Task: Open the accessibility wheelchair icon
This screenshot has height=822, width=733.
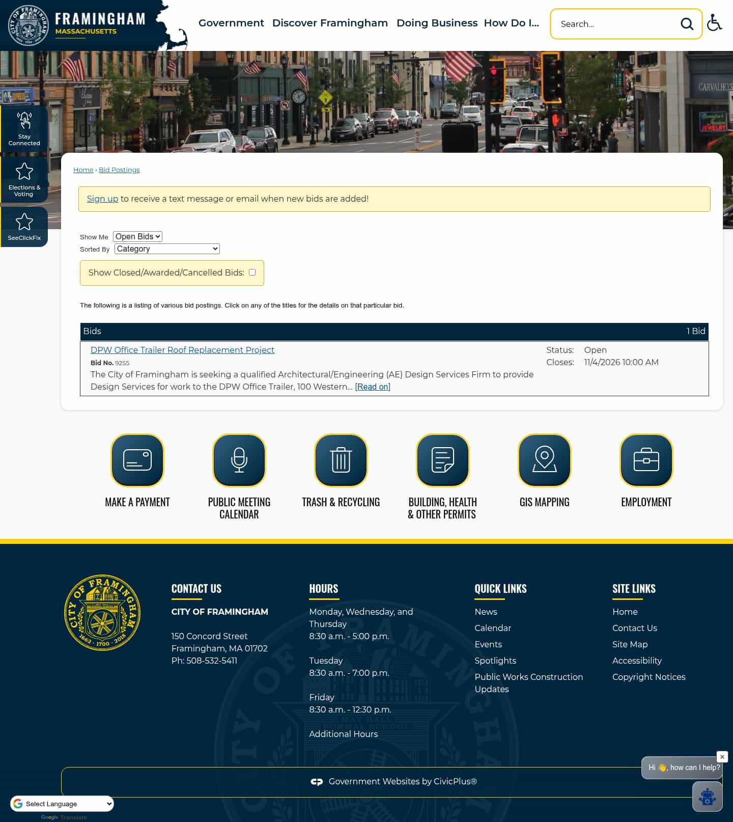Action: pyautogui.click(x=715, y=23)
